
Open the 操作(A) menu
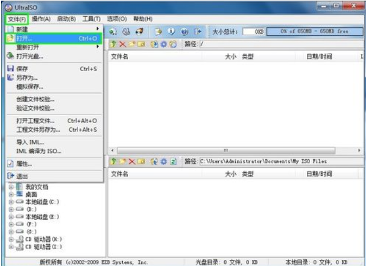41,19
